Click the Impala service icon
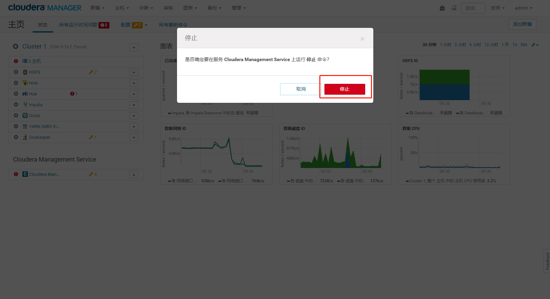The image size is (550, 299). pyautogui.click(x=25, y=105)
